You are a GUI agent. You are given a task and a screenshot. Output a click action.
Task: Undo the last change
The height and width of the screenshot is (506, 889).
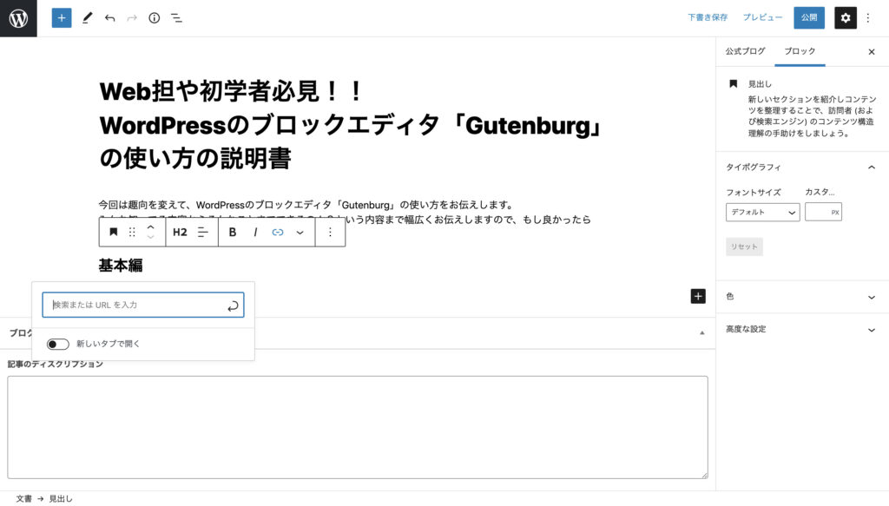click(109, 18)
